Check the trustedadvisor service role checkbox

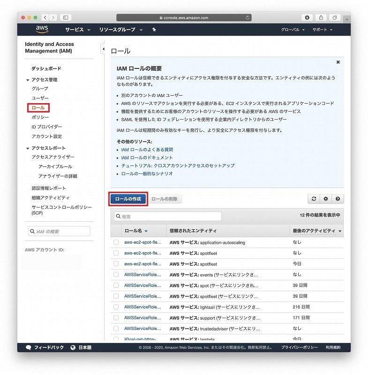click(x=116, y=329)
